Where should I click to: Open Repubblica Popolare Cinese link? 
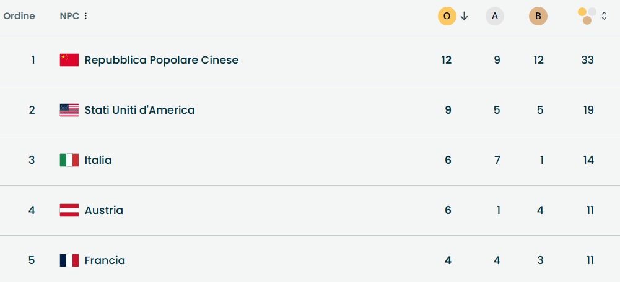tap(161, 60)
